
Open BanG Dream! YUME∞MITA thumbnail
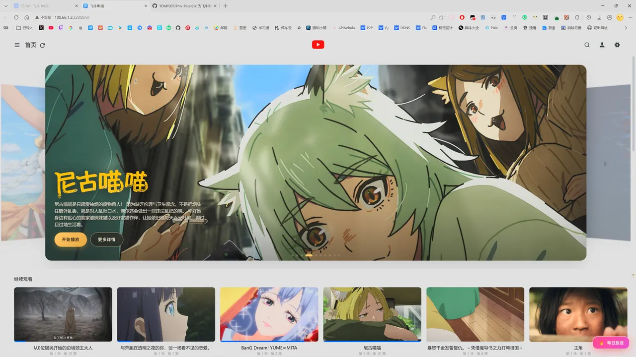(269, 314)
